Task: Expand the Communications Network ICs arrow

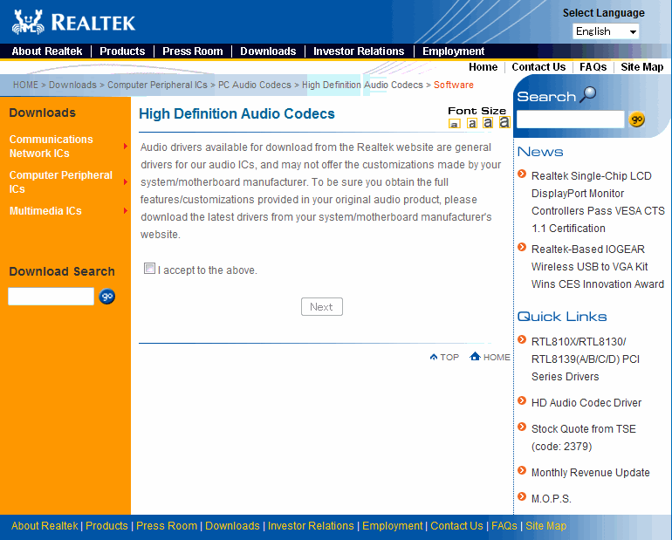Action: pos(126,147)
